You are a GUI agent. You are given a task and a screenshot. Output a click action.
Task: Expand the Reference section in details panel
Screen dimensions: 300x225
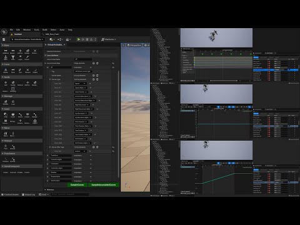click(x=45, y=189)
